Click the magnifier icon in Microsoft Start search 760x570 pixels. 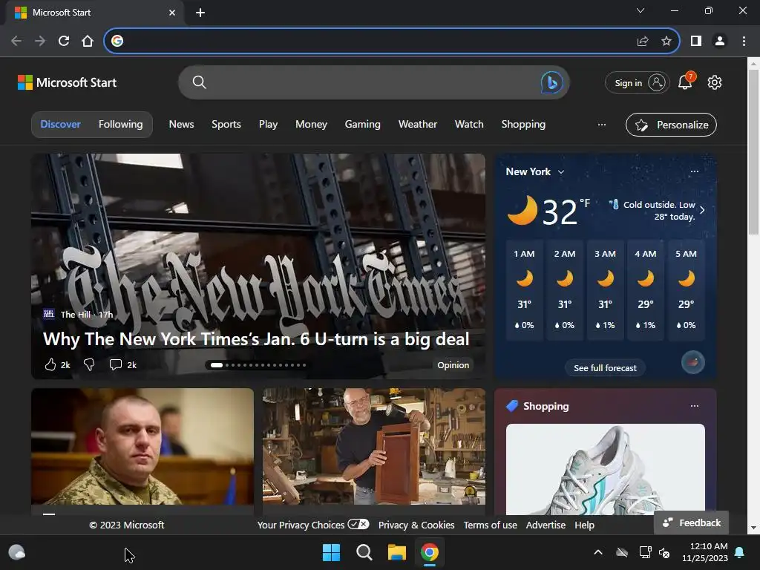[x=199, y=82]
